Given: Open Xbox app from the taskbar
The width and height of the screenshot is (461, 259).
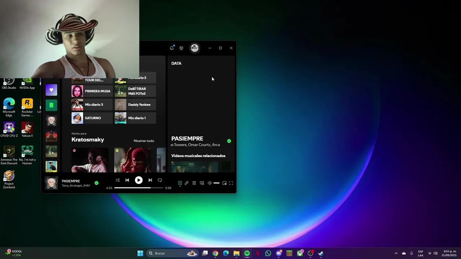Looking at the screenshot, I should (300, 253).
